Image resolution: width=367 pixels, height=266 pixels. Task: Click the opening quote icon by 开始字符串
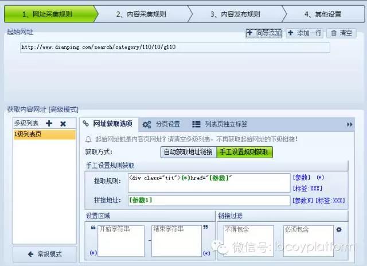(93, 228)
